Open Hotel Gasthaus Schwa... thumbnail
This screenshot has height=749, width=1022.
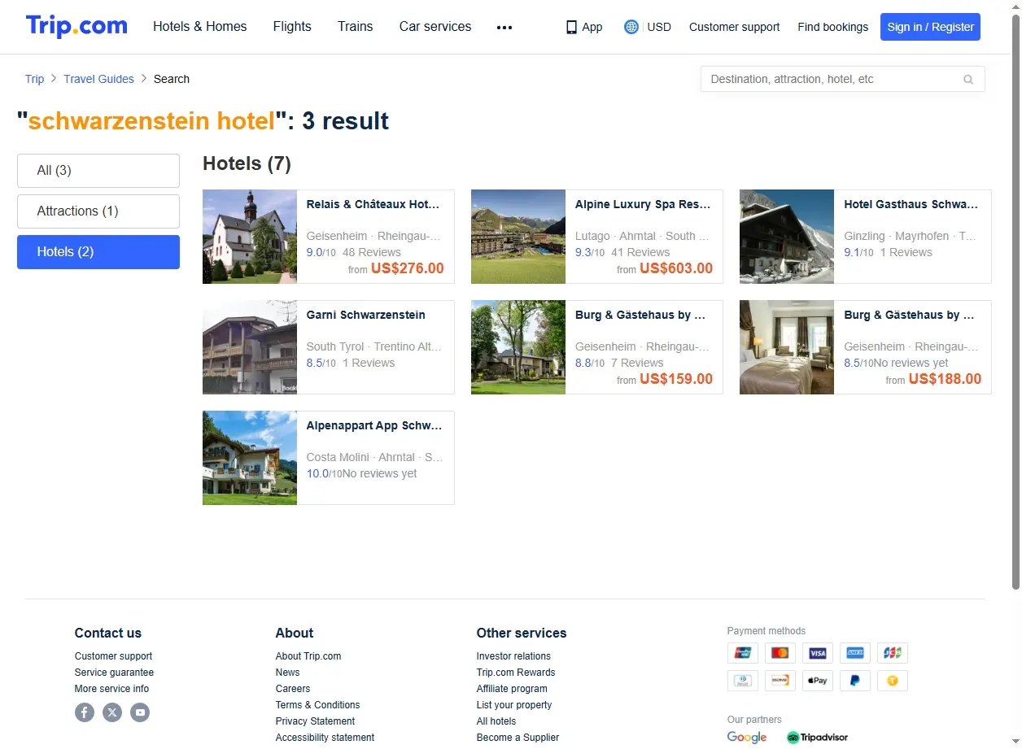tap(787, 237)
